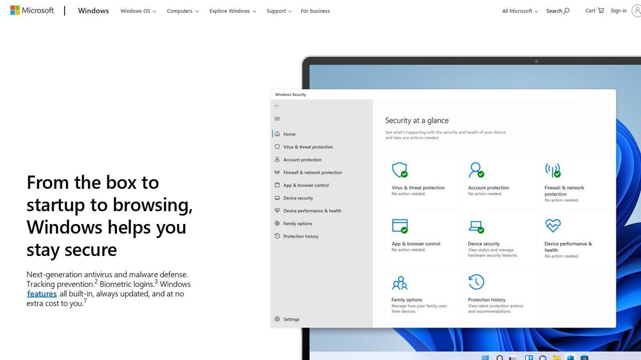
Task: Expand the Computers menu
Action: 183,11
